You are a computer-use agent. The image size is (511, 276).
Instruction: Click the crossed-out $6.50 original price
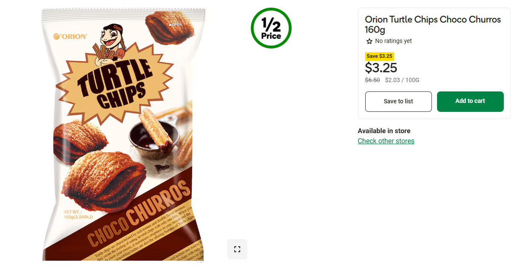(372, 80)
